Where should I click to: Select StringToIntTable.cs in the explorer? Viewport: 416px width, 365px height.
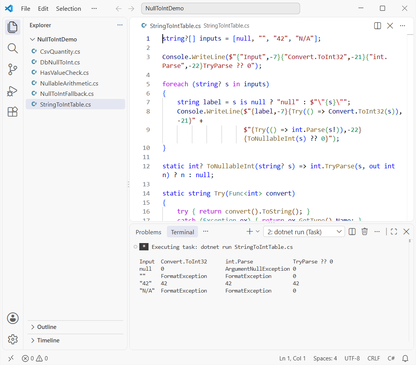(76, 104)
